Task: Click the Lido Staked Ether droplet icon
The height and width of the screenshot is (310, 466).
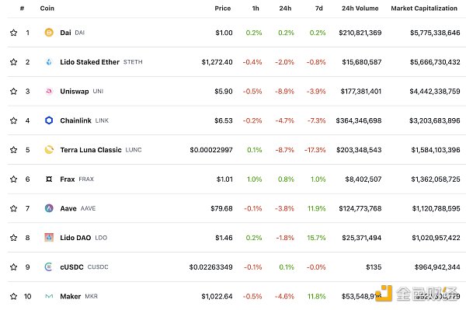Action: tap(49, 62)
